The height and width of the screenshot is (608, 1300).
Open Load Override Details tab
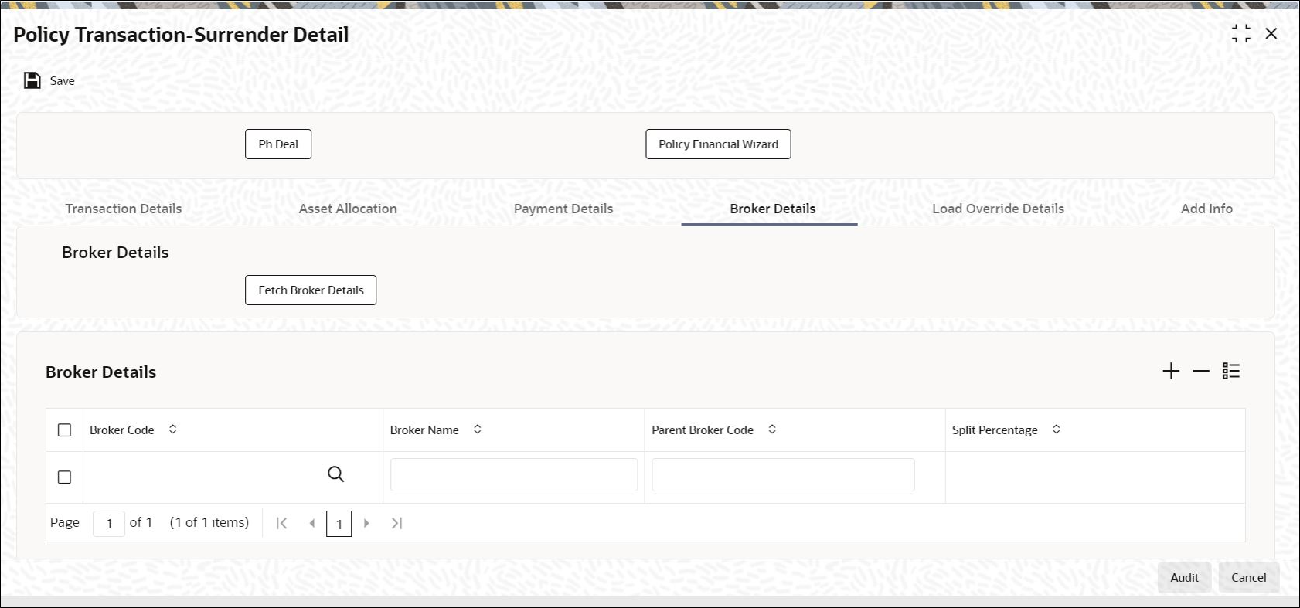pos(998,209)
